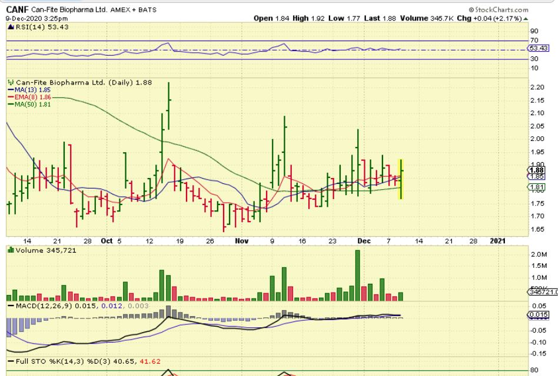This screenshot has height=376, width=559.
Task: Click the black MACD legend line marker
Action: 10,306
